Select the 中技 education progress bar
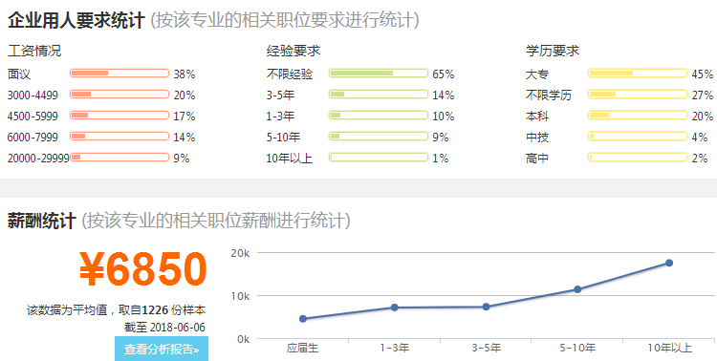Screen dimensions: 717x361 tap(638, 137)
